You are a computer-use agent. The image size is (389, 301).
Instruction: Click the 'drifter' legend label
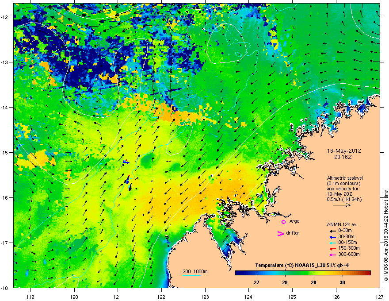coord(293,233)
